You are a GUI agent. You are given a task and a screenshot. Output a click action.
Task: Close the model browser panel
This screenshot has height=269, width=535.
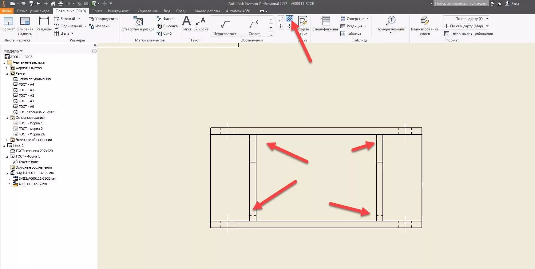[x=95, y=45]
